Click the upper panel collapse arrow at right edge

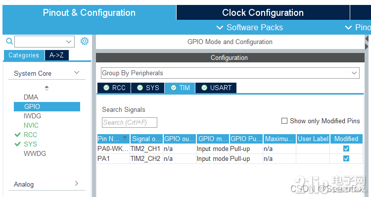tap(367, 38)
